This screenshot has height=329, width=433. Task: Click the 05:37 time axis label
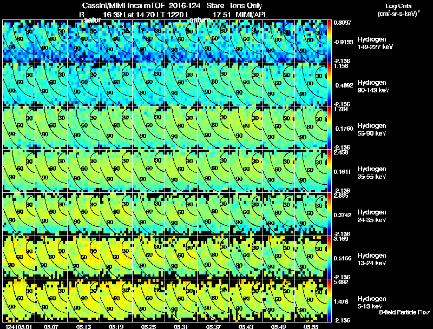[213, 326]
